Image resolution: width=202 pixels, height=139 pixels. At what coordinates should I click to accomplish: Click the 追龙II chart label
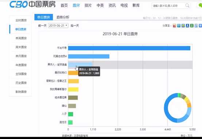coord(63,122)
